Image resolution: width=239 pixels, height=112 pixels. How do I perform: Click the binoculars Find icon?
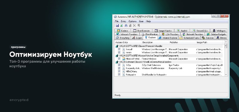tap(126, 26)
